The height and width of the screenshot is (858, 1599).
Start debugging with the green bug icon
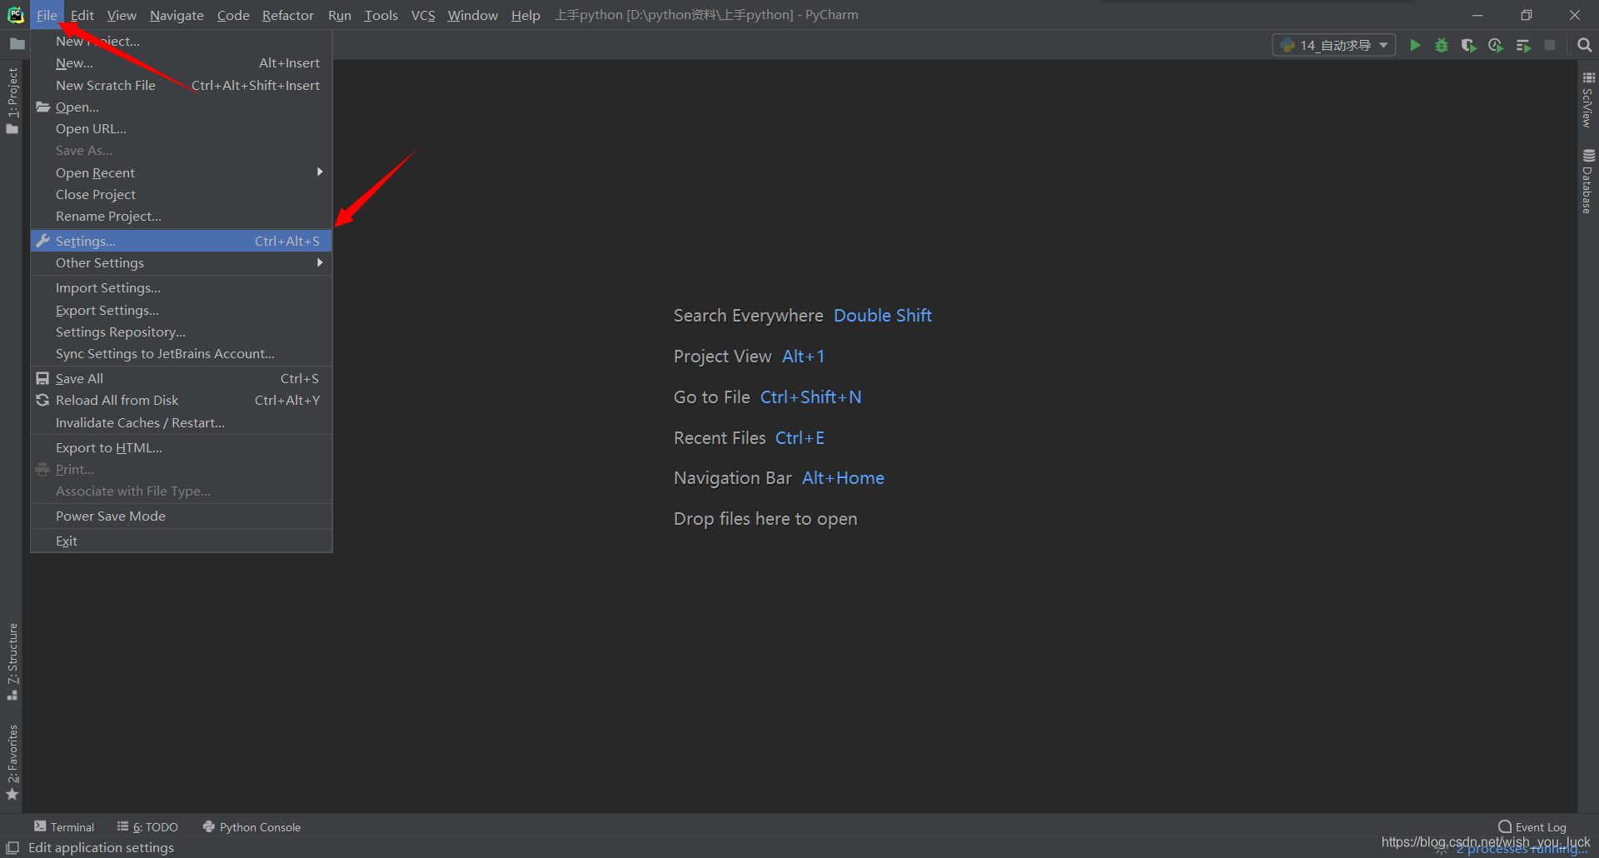pos(1442,45)
